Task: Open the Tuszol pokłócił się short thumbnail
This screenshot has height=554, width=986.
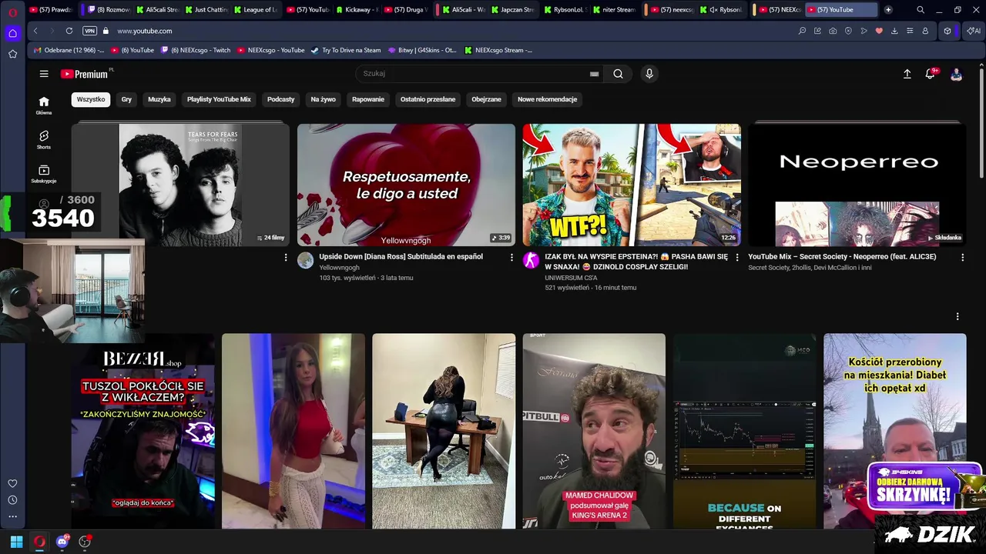Action: [x=143, y=431]
